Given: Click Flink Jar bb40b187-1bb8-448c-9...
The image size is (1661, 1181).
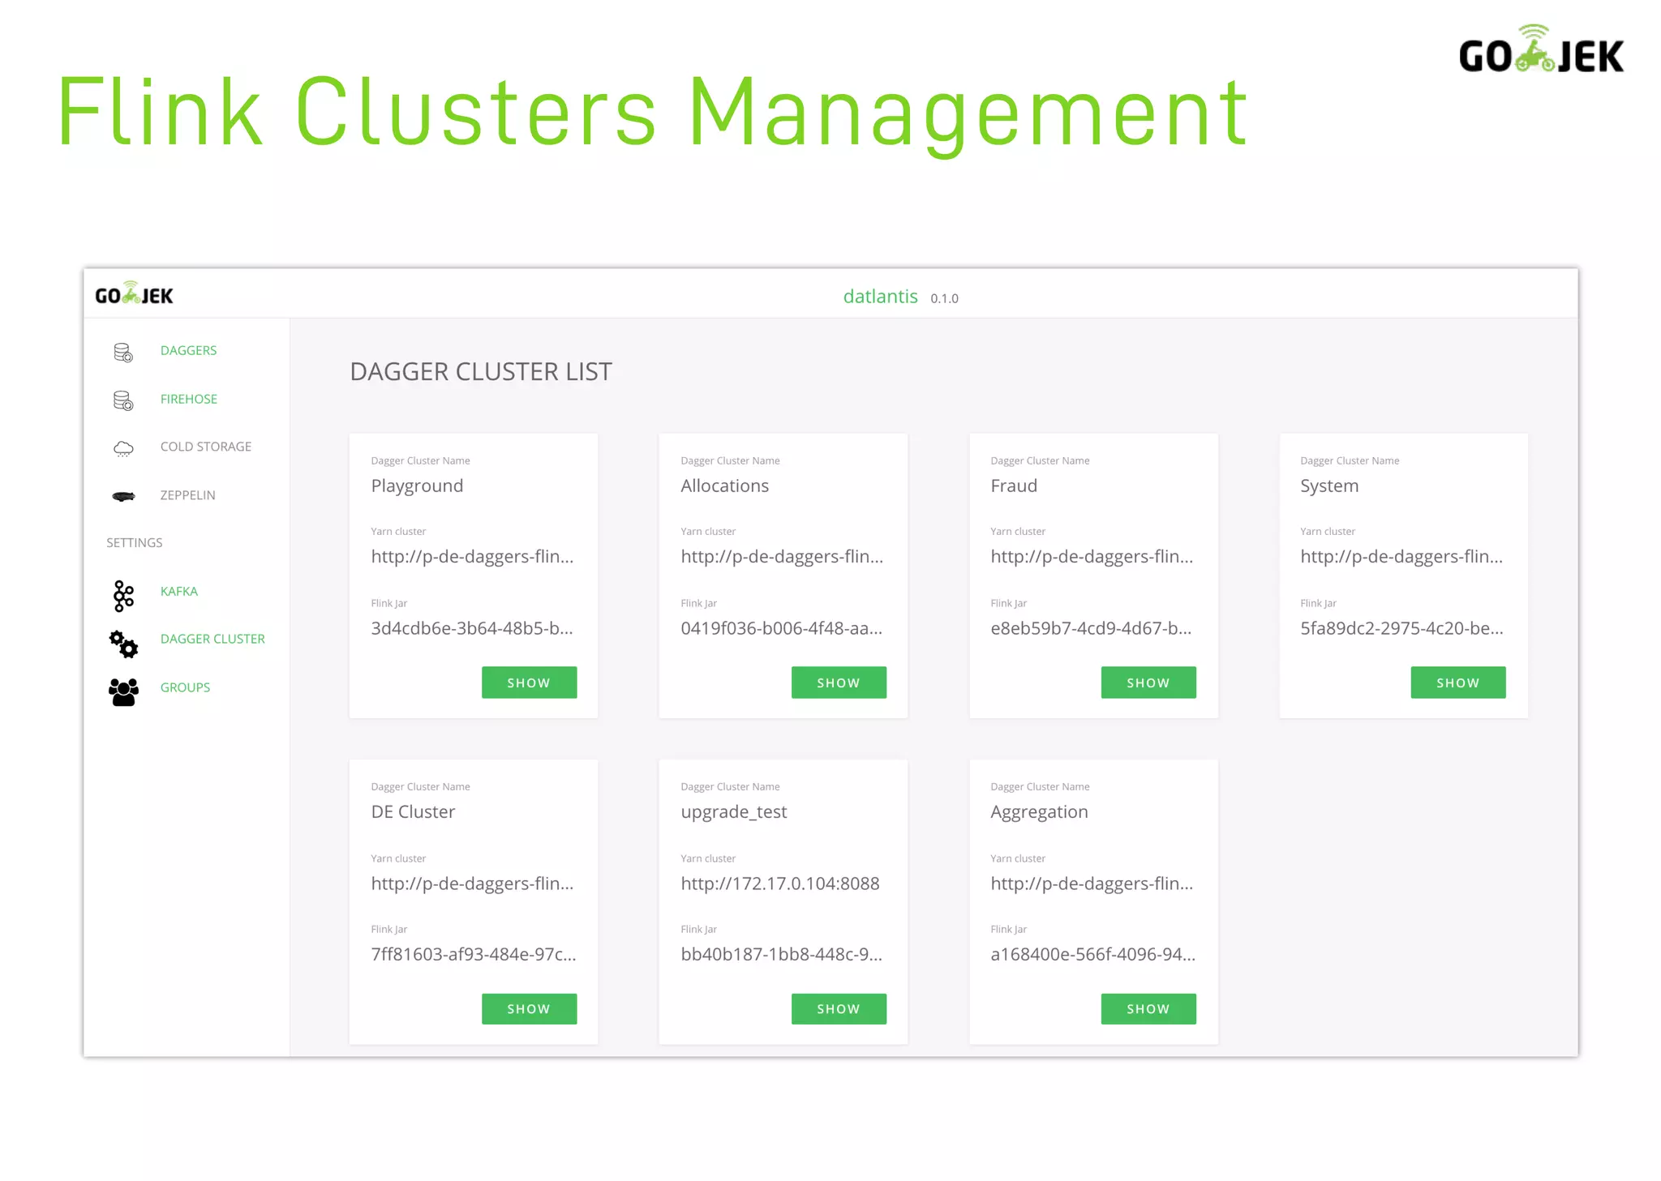Looking at the screenshot, I should (782, 954).
